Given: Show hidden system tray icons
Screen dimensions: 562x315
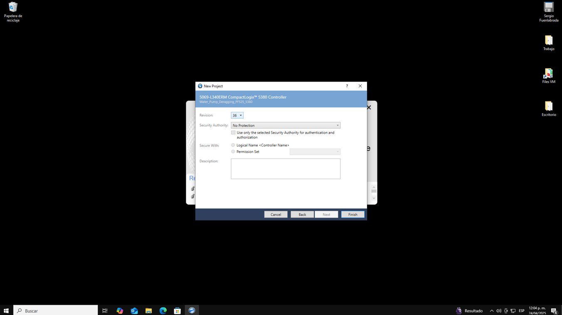Looking at the screenshot, I should click(x=492, y=310).
